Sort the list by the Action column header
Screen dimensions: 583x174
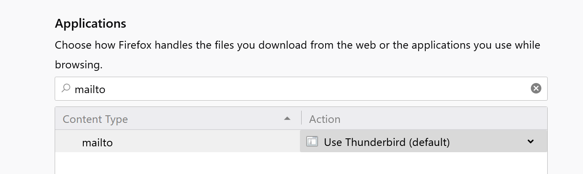coord(424,119)
